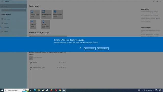The height and width of the screenshot is (92, 163).
Task: Click the Find a setting search box
Action: coord(13,10)
